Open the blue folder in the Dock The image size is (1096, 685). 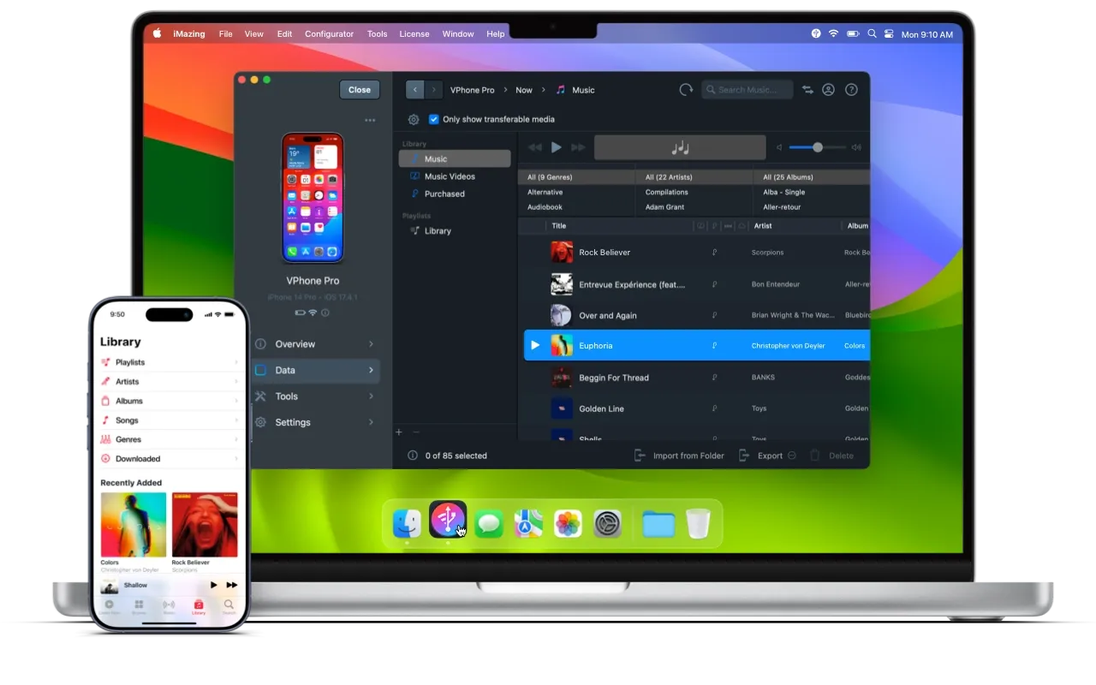658,523
